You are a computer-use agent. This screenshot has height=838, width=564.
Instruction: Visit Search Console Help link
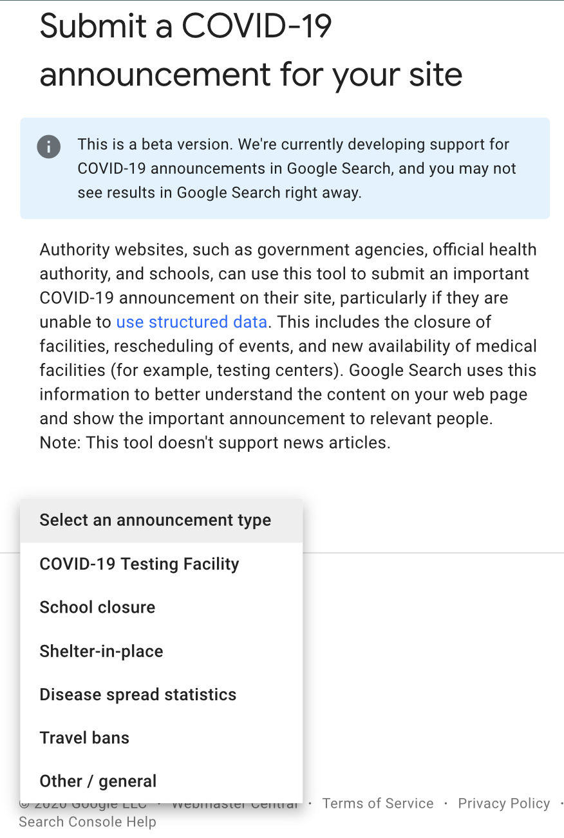88,822
